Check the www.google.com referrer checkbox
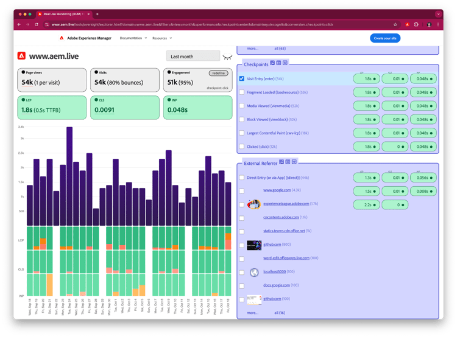Viewport: 457px width, 337px height. (242, 191)
